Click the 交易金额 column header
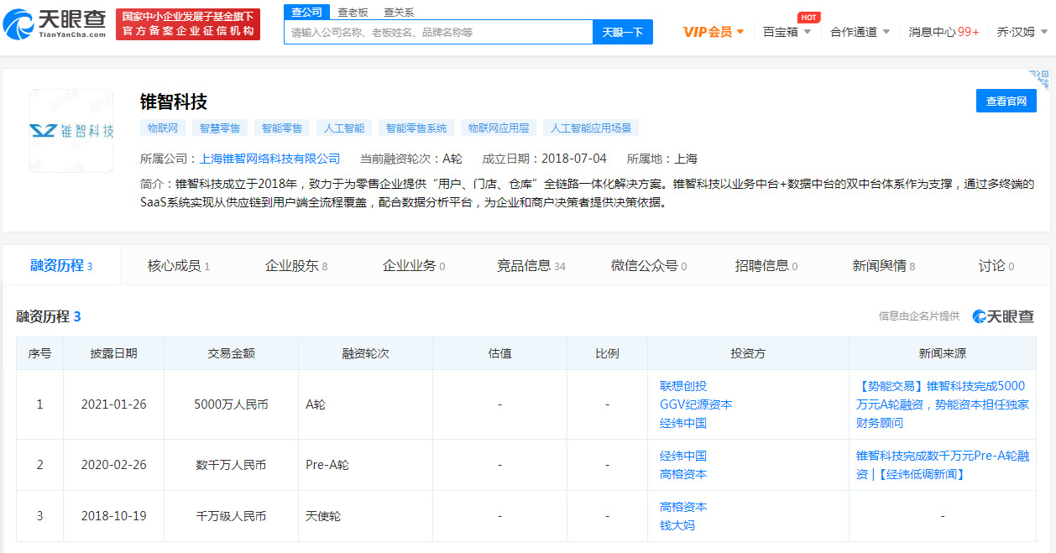The image size is (1056, 553). [231, 353]
